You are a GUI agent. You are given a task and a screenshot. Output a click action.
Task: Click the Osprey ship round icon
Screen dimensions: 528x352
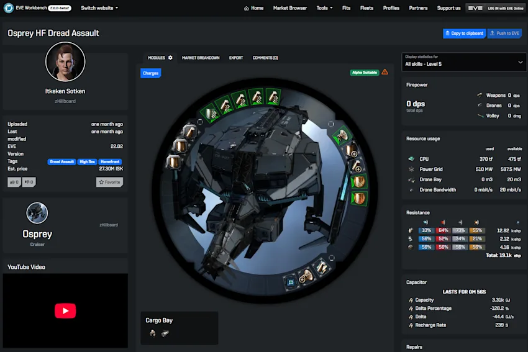point(37,213)
